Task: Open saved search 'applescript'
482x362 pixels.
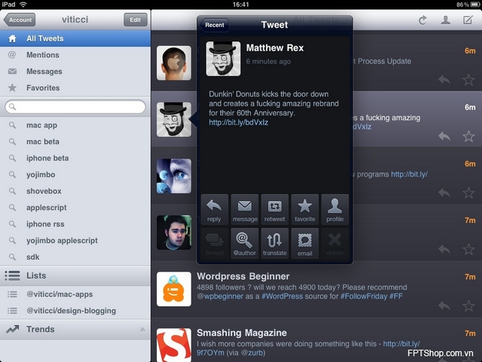Action: coord(75,208)
